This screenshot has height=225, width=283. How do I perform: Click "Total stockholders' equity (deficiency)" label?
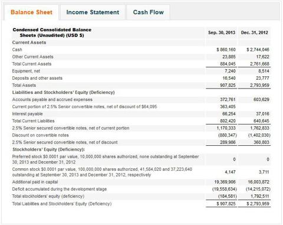tap(48, 196)
